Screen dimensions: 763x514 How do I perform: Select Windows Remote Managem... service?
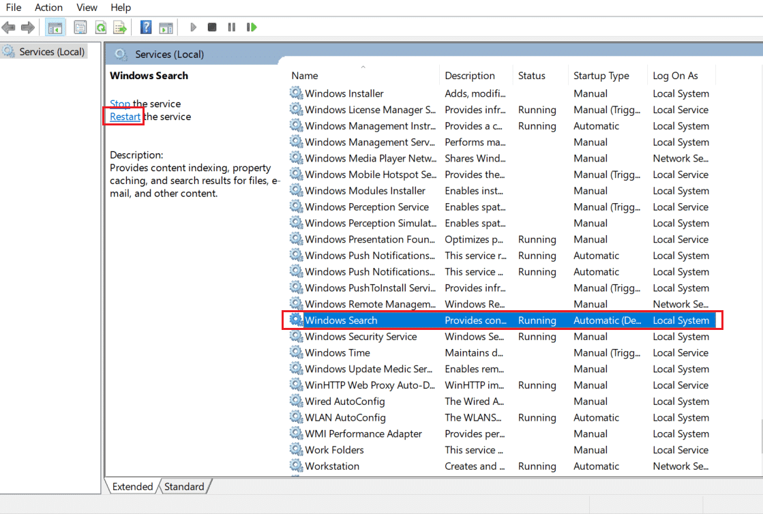(370, 304)
